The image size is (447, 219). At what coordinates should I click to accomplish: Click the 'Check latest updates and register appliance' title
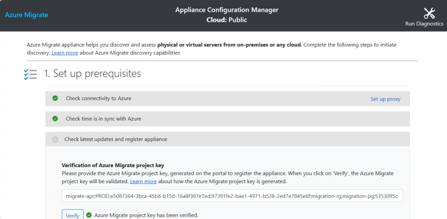pos(116,139)
